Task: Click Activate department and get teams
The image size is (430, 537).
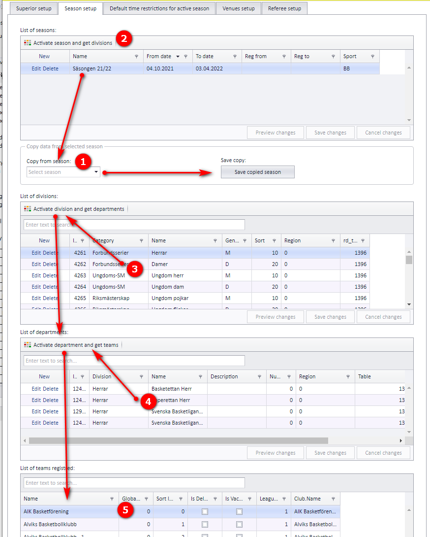Action: (71, 345)
